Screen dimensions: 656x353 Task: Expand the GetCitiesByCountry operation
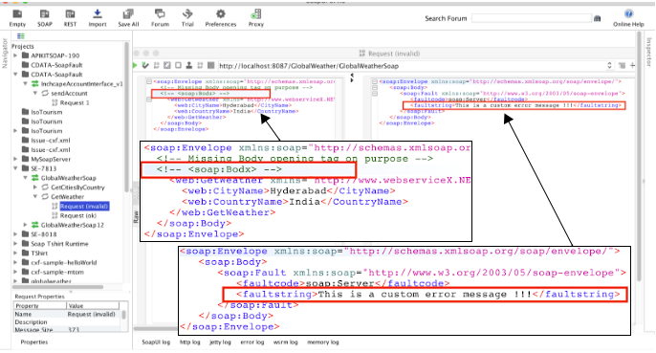[x=35, y=188]
